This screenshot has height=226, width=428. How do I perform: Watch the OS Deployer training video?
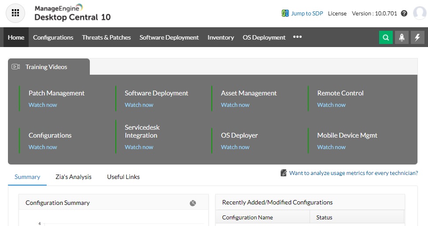(x=235, y=147)
